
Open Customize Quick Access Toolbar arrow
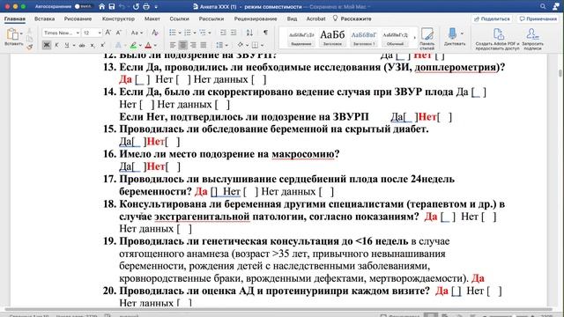coord(156,6)
